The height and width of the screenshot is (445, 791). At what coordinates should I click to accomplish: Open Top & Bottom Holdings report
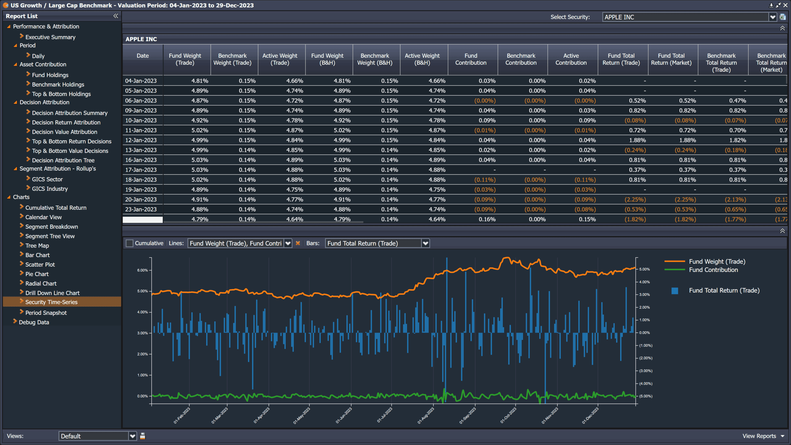(61, 94)
